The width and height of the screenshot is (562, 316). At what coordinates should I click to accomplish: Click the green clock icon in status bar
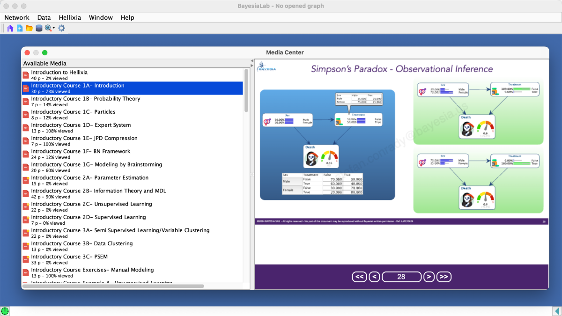click(x=5, y=311)
